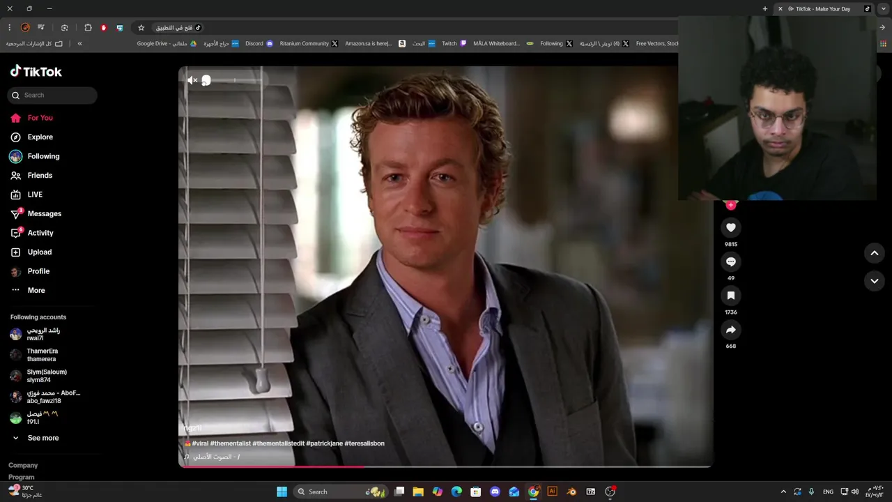Open the Chrome three-dot menu
This screenshot has height=502, width=892.
[9, 28]
